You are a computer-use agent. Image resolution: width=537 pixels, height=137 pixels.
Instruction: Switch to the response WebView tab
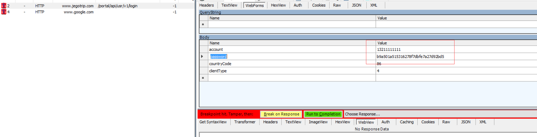366,122
